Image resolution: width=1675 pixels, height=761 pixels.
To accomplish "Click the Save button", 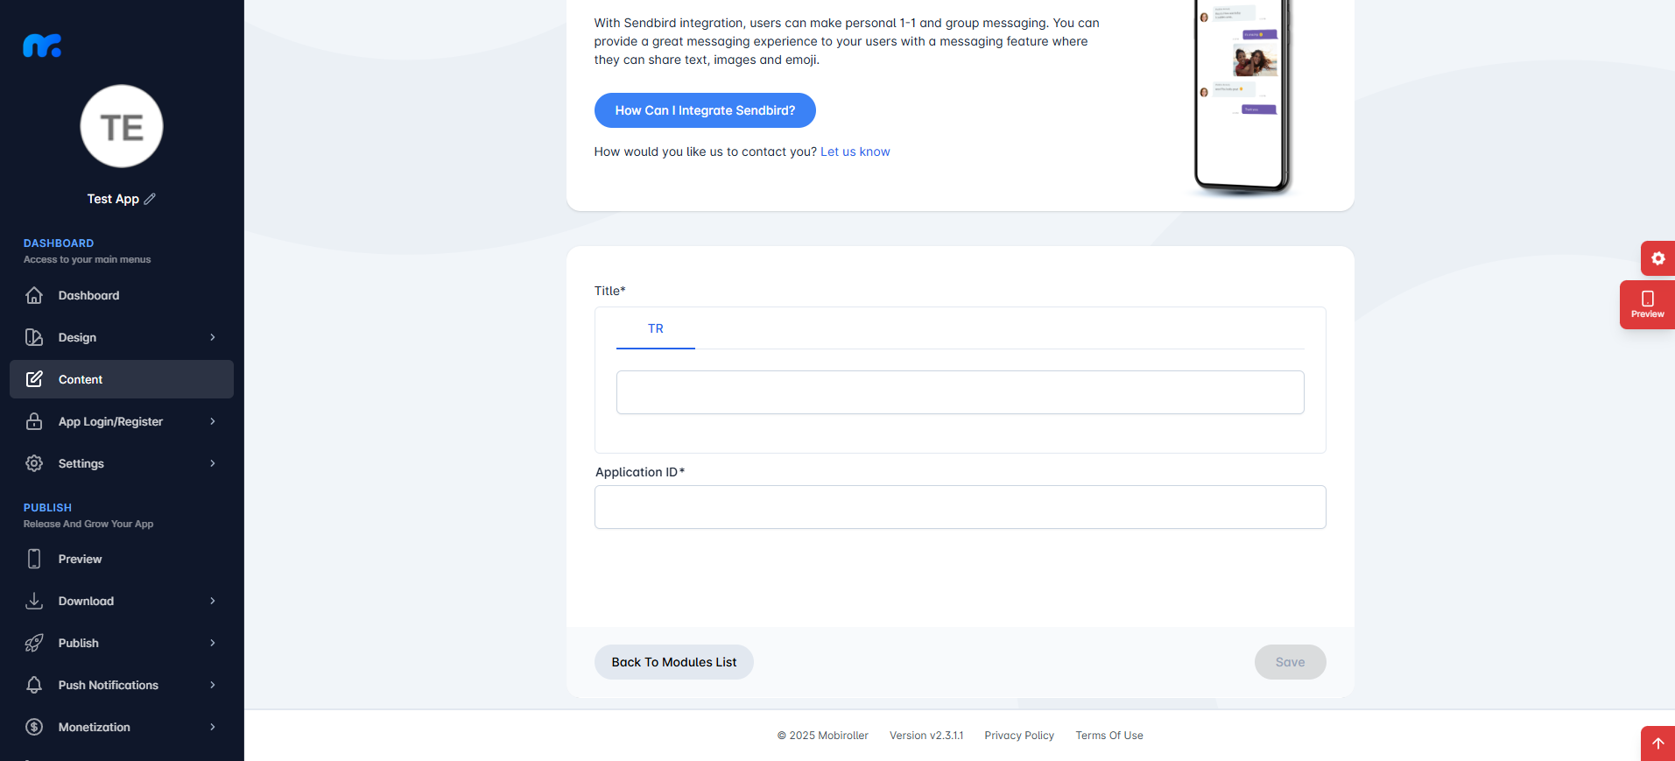I will (x=1290, y=662).
